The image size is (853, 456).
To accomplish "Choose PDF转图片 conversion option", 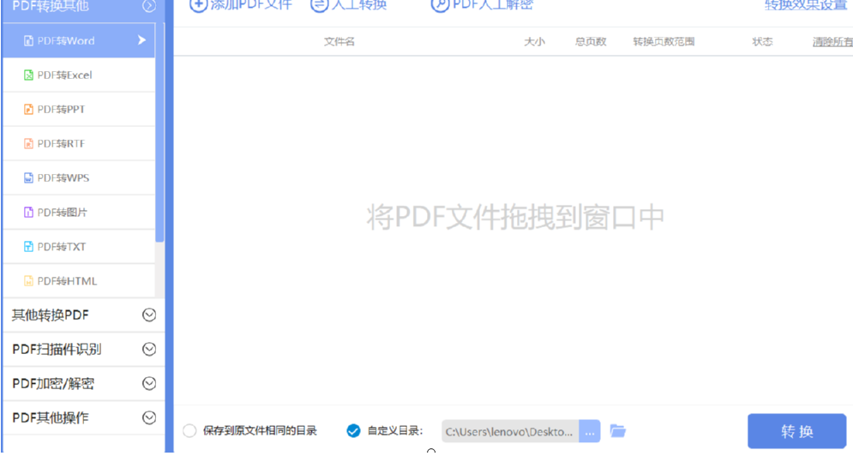I will pos(79,213).
